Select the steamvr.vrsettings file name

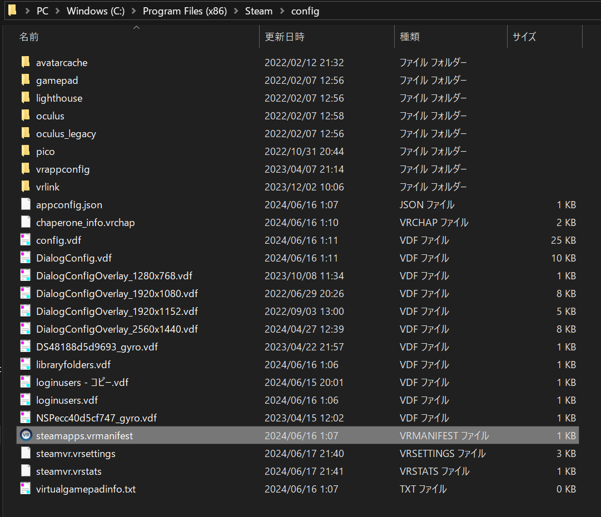(76, 454)
